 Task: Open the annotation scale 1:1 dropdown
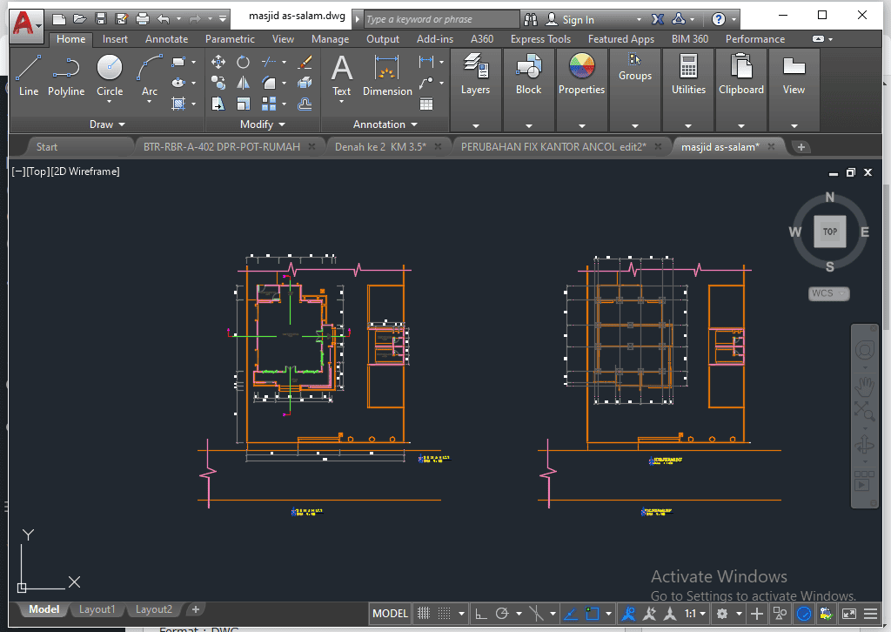(x=695, y=614)
